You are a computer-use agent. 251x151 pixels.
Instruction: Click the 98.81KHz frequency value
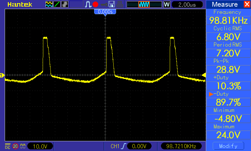click(x=228, y=20)
